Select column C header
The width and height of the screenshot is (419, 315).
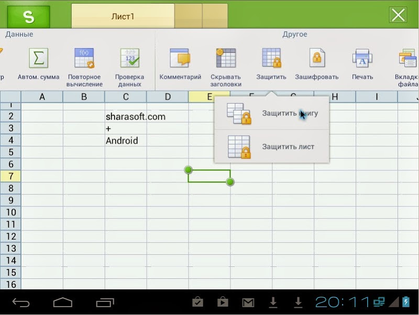pyautogui.click(x=126, y=97)
